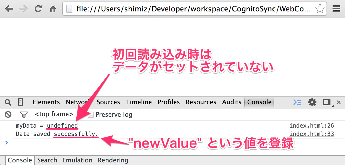Activate the DevTools inspect element magnifier
Image resolution: width=345 pixels, height=165 pixels.
point(8,102)
